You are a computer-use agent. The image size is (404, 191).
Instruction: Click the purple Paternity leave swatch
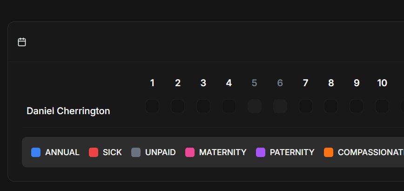point(261,152)
